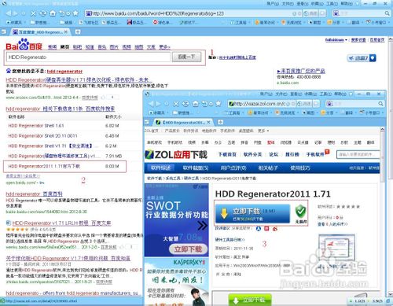This screenshot has height=306, width=393.
Task: Open new tab plus button in Baidu window
Action: (x=78, y=32)
